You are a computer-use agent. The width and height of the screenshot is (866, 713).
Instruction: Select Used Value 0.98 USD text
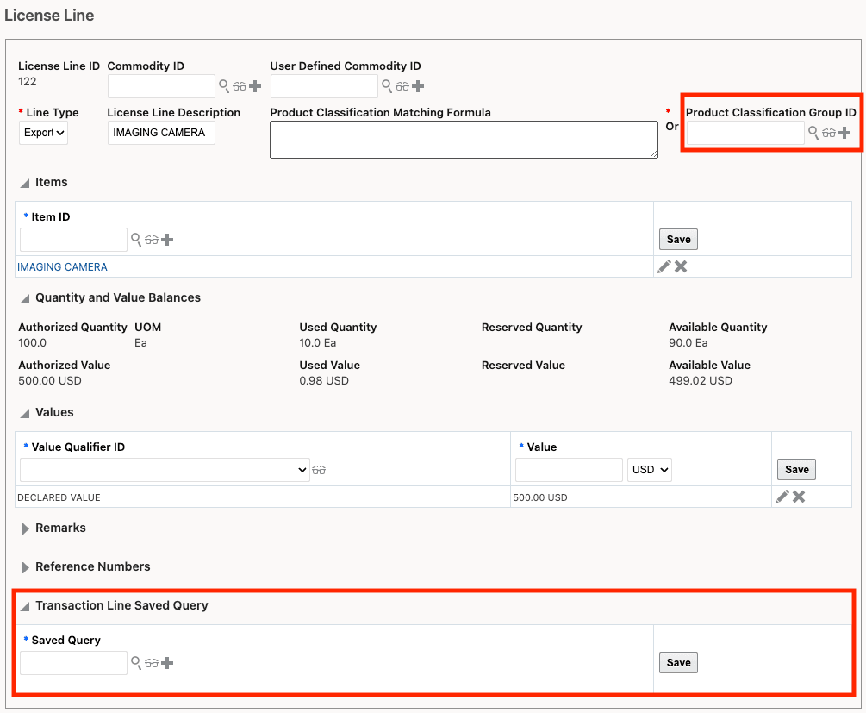[324, 381]
